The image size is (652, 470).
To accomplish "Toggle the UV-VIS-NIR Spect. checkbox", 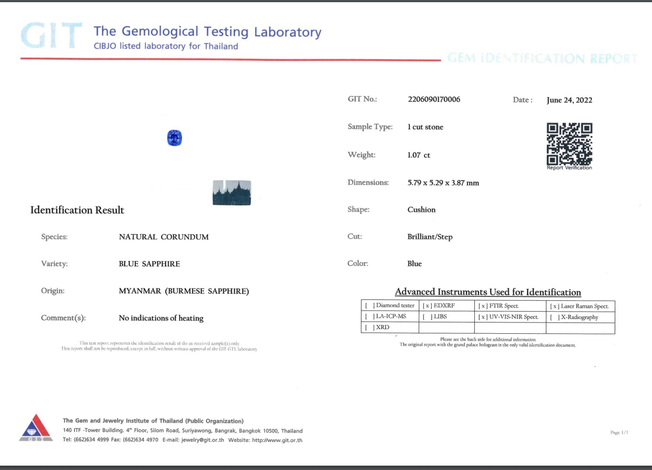I will (x=483, y=317).
